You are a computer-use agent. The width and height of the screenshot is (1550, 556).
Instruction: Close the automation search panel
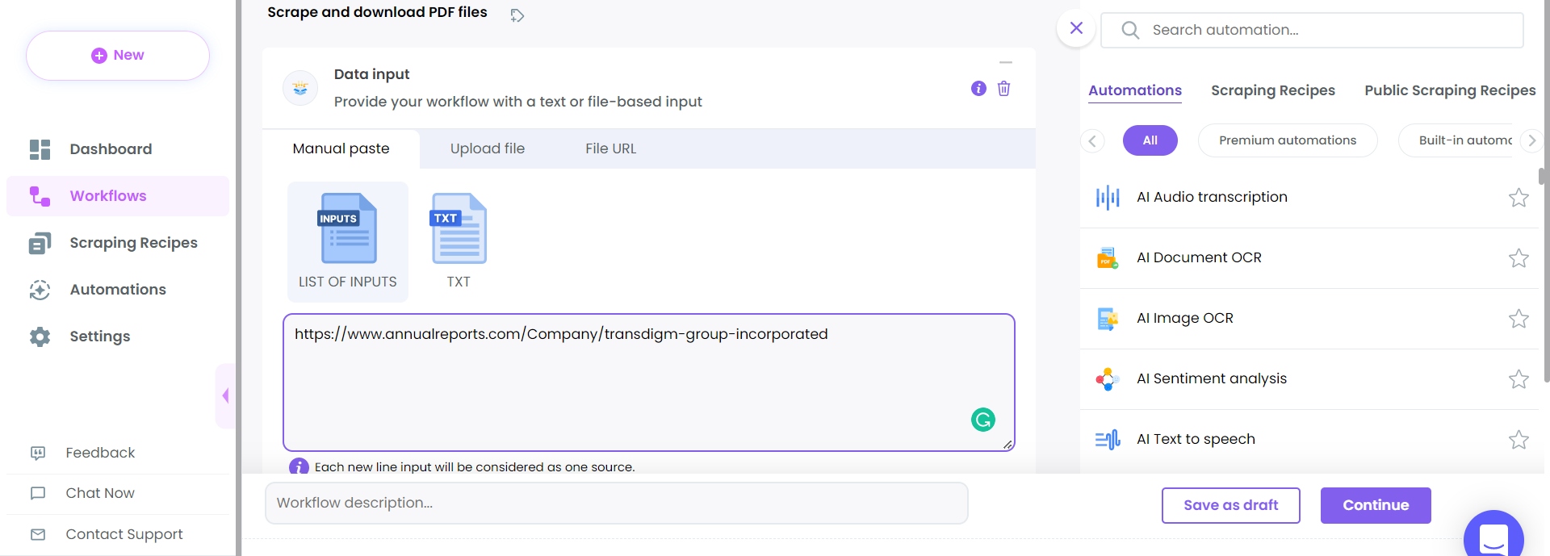coord(1076,28)
